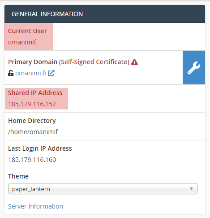Click the Last Login IP Address label

coord(40,148)
